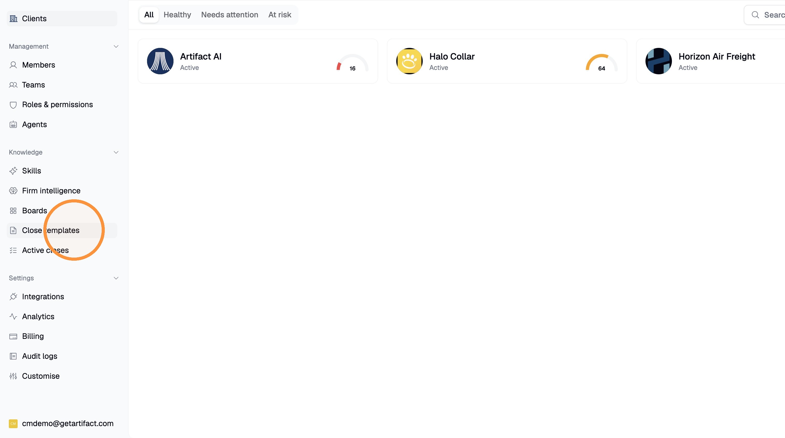Select the At risk tab
The image size is (785, 438).
pyautogui.click(x=280, y=14)
